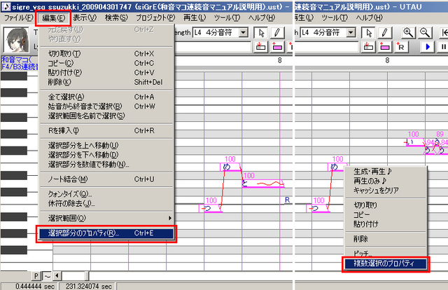
Task: Jump to start with rewind icon
Action: 444,33
